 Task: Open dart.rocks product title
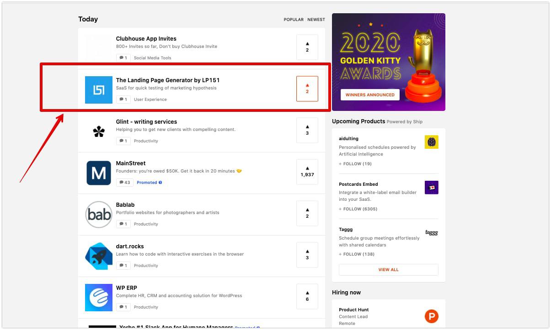tap(130, 246)
